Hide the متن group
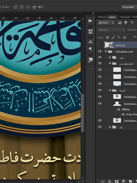137x183 pixels. (x=100, y=57)
